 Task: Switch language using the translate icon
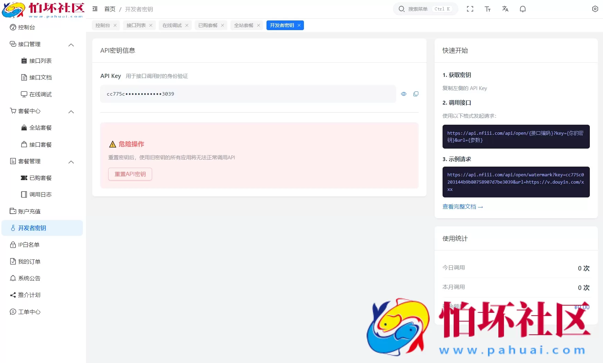[x=505, y=9]
